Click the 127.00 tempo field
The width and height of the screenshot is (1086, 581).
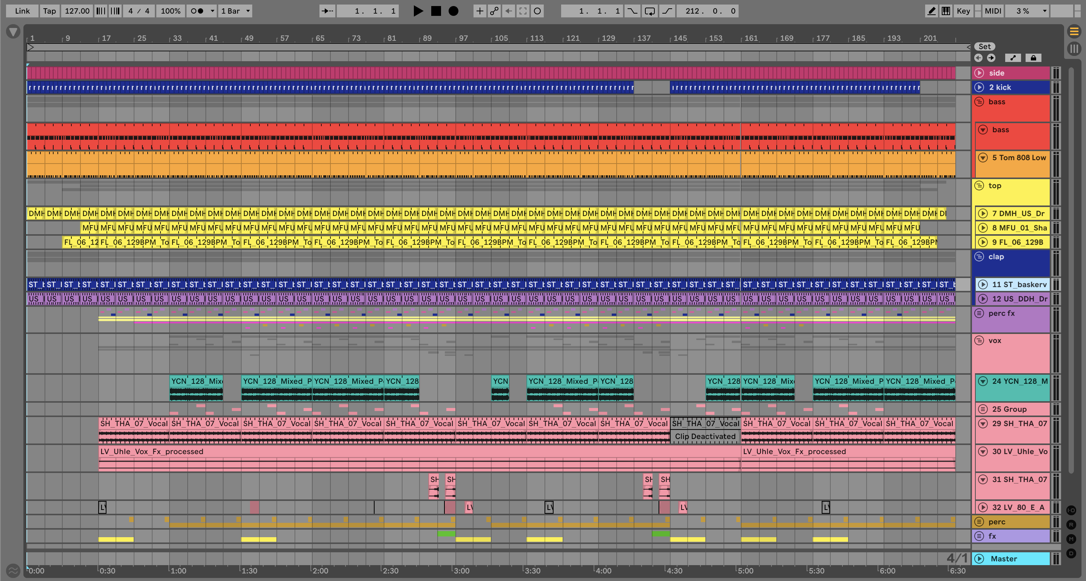pyautogui.click(x=77, y=11)
